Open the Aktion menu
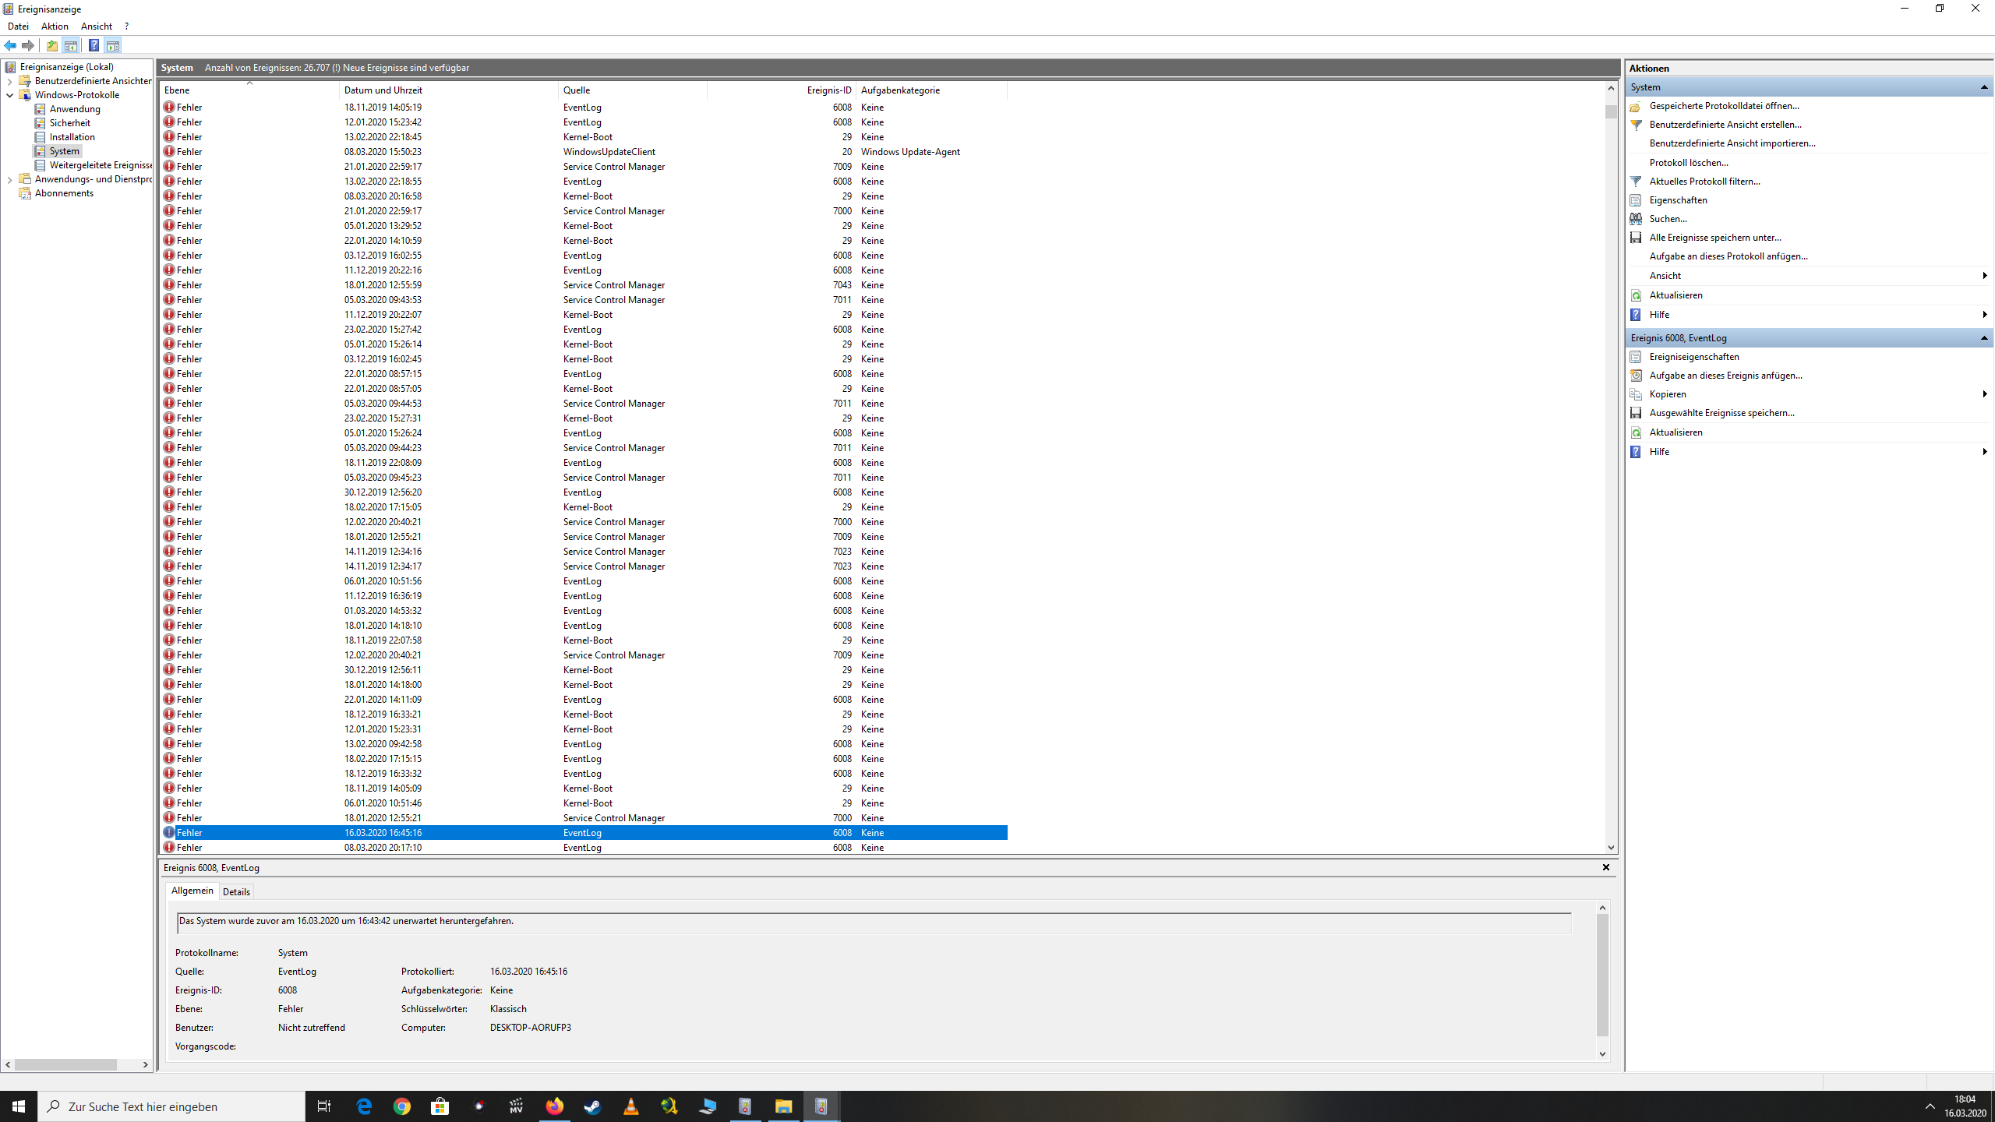Screen dimensions: 1995x1122 coord(55,26)
